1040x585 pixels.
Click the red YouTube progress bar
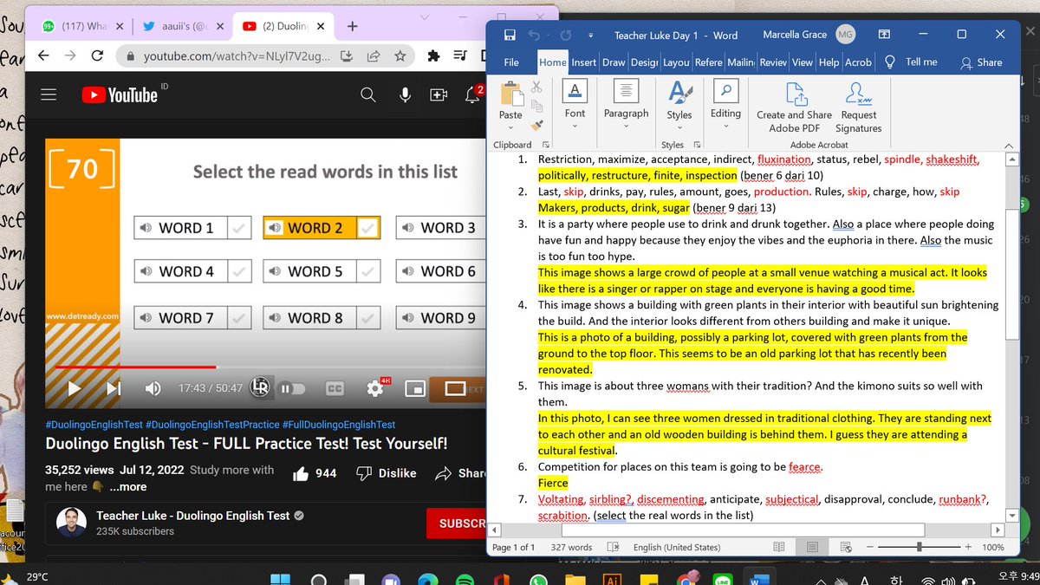point(135,367)
